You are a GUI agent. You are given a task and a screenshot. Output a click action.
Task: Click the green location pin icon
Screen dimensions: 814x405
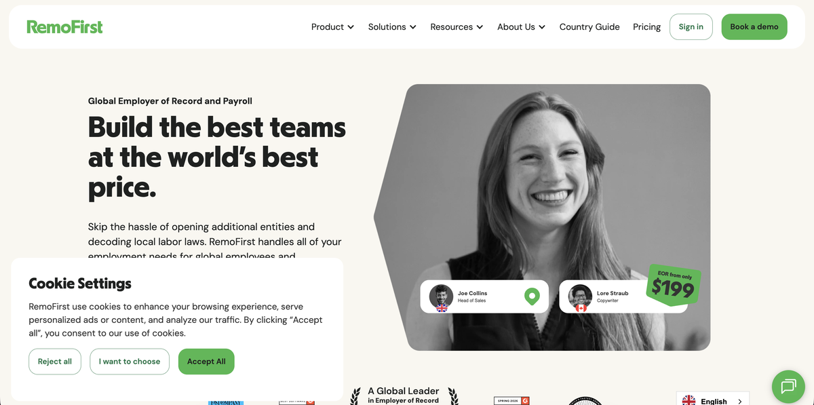[532, 296]
